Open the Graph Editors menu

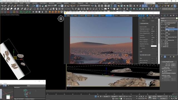[x=43, y=3]
